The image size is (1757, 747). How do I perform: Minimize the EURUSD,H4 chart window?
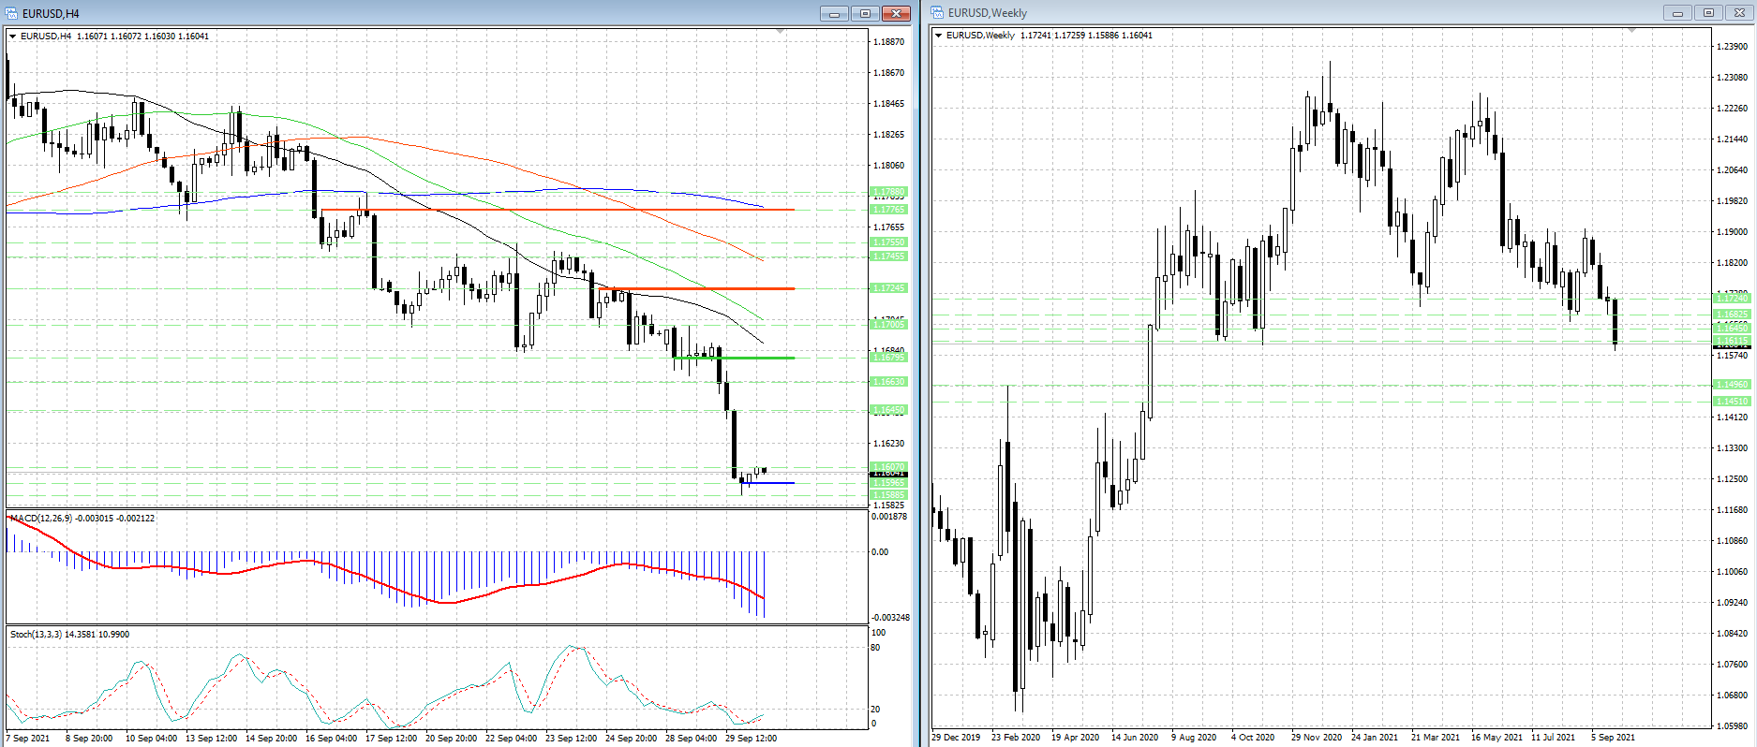click(x=833, y=13)
